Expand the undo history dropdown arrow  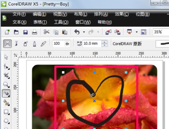pos(84,32)
